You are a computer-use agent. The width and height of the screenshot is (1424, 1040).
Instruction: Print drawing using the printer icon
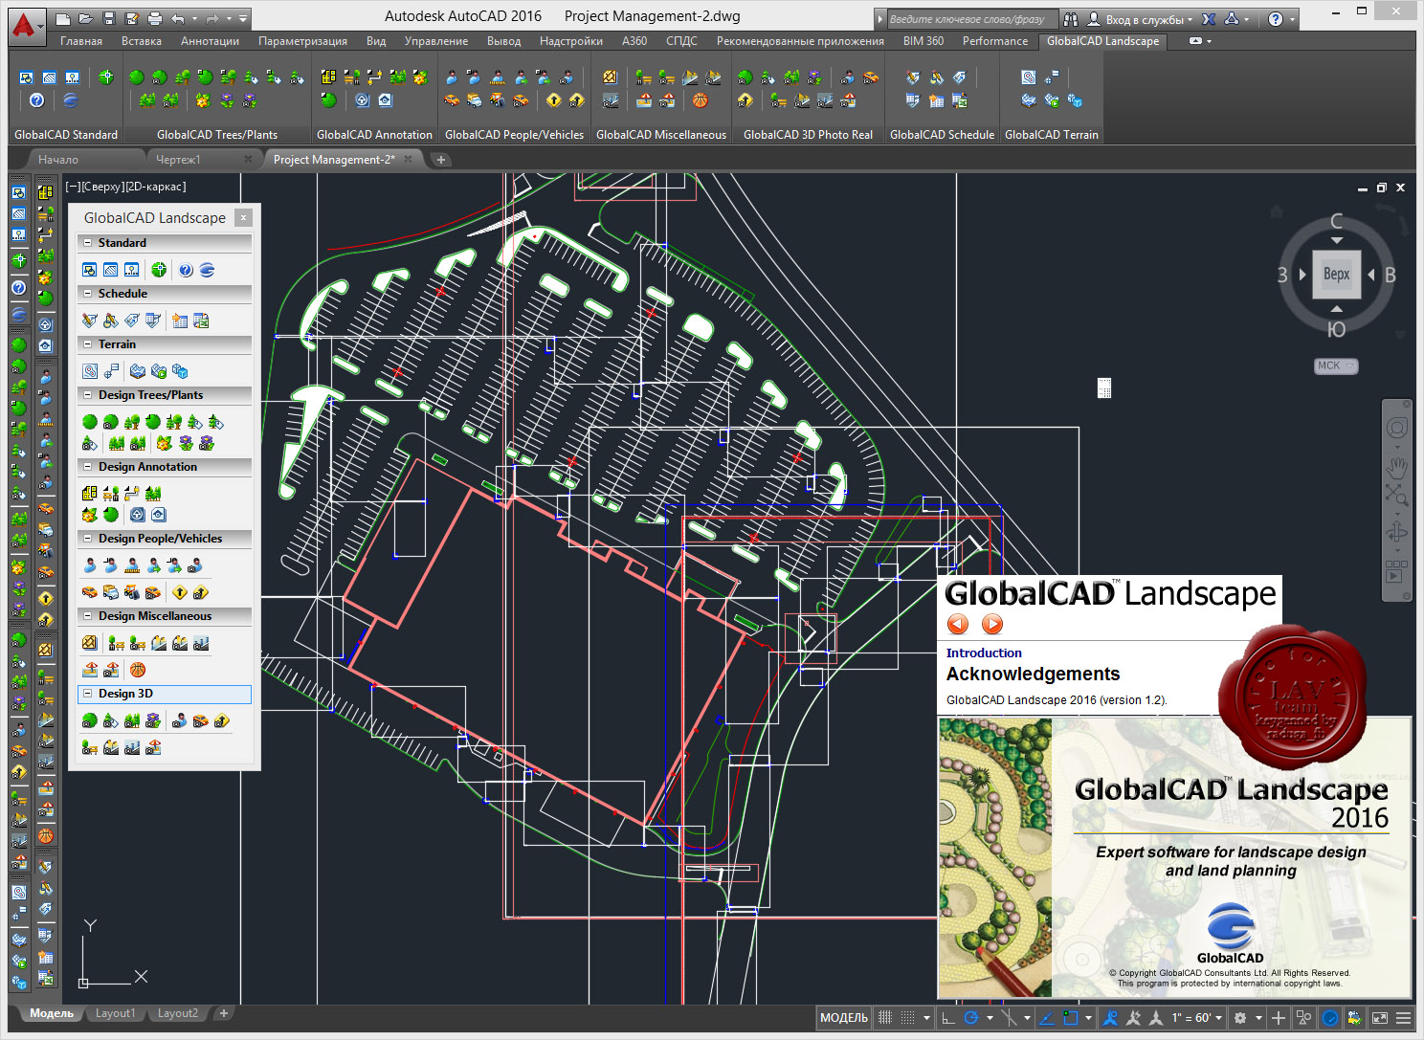(155, 18)
